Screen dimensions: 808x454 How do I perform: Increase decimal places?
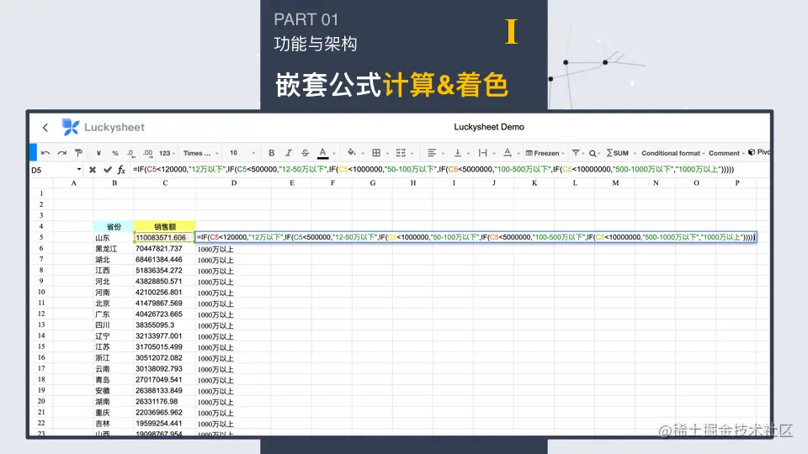pos(148,153)
